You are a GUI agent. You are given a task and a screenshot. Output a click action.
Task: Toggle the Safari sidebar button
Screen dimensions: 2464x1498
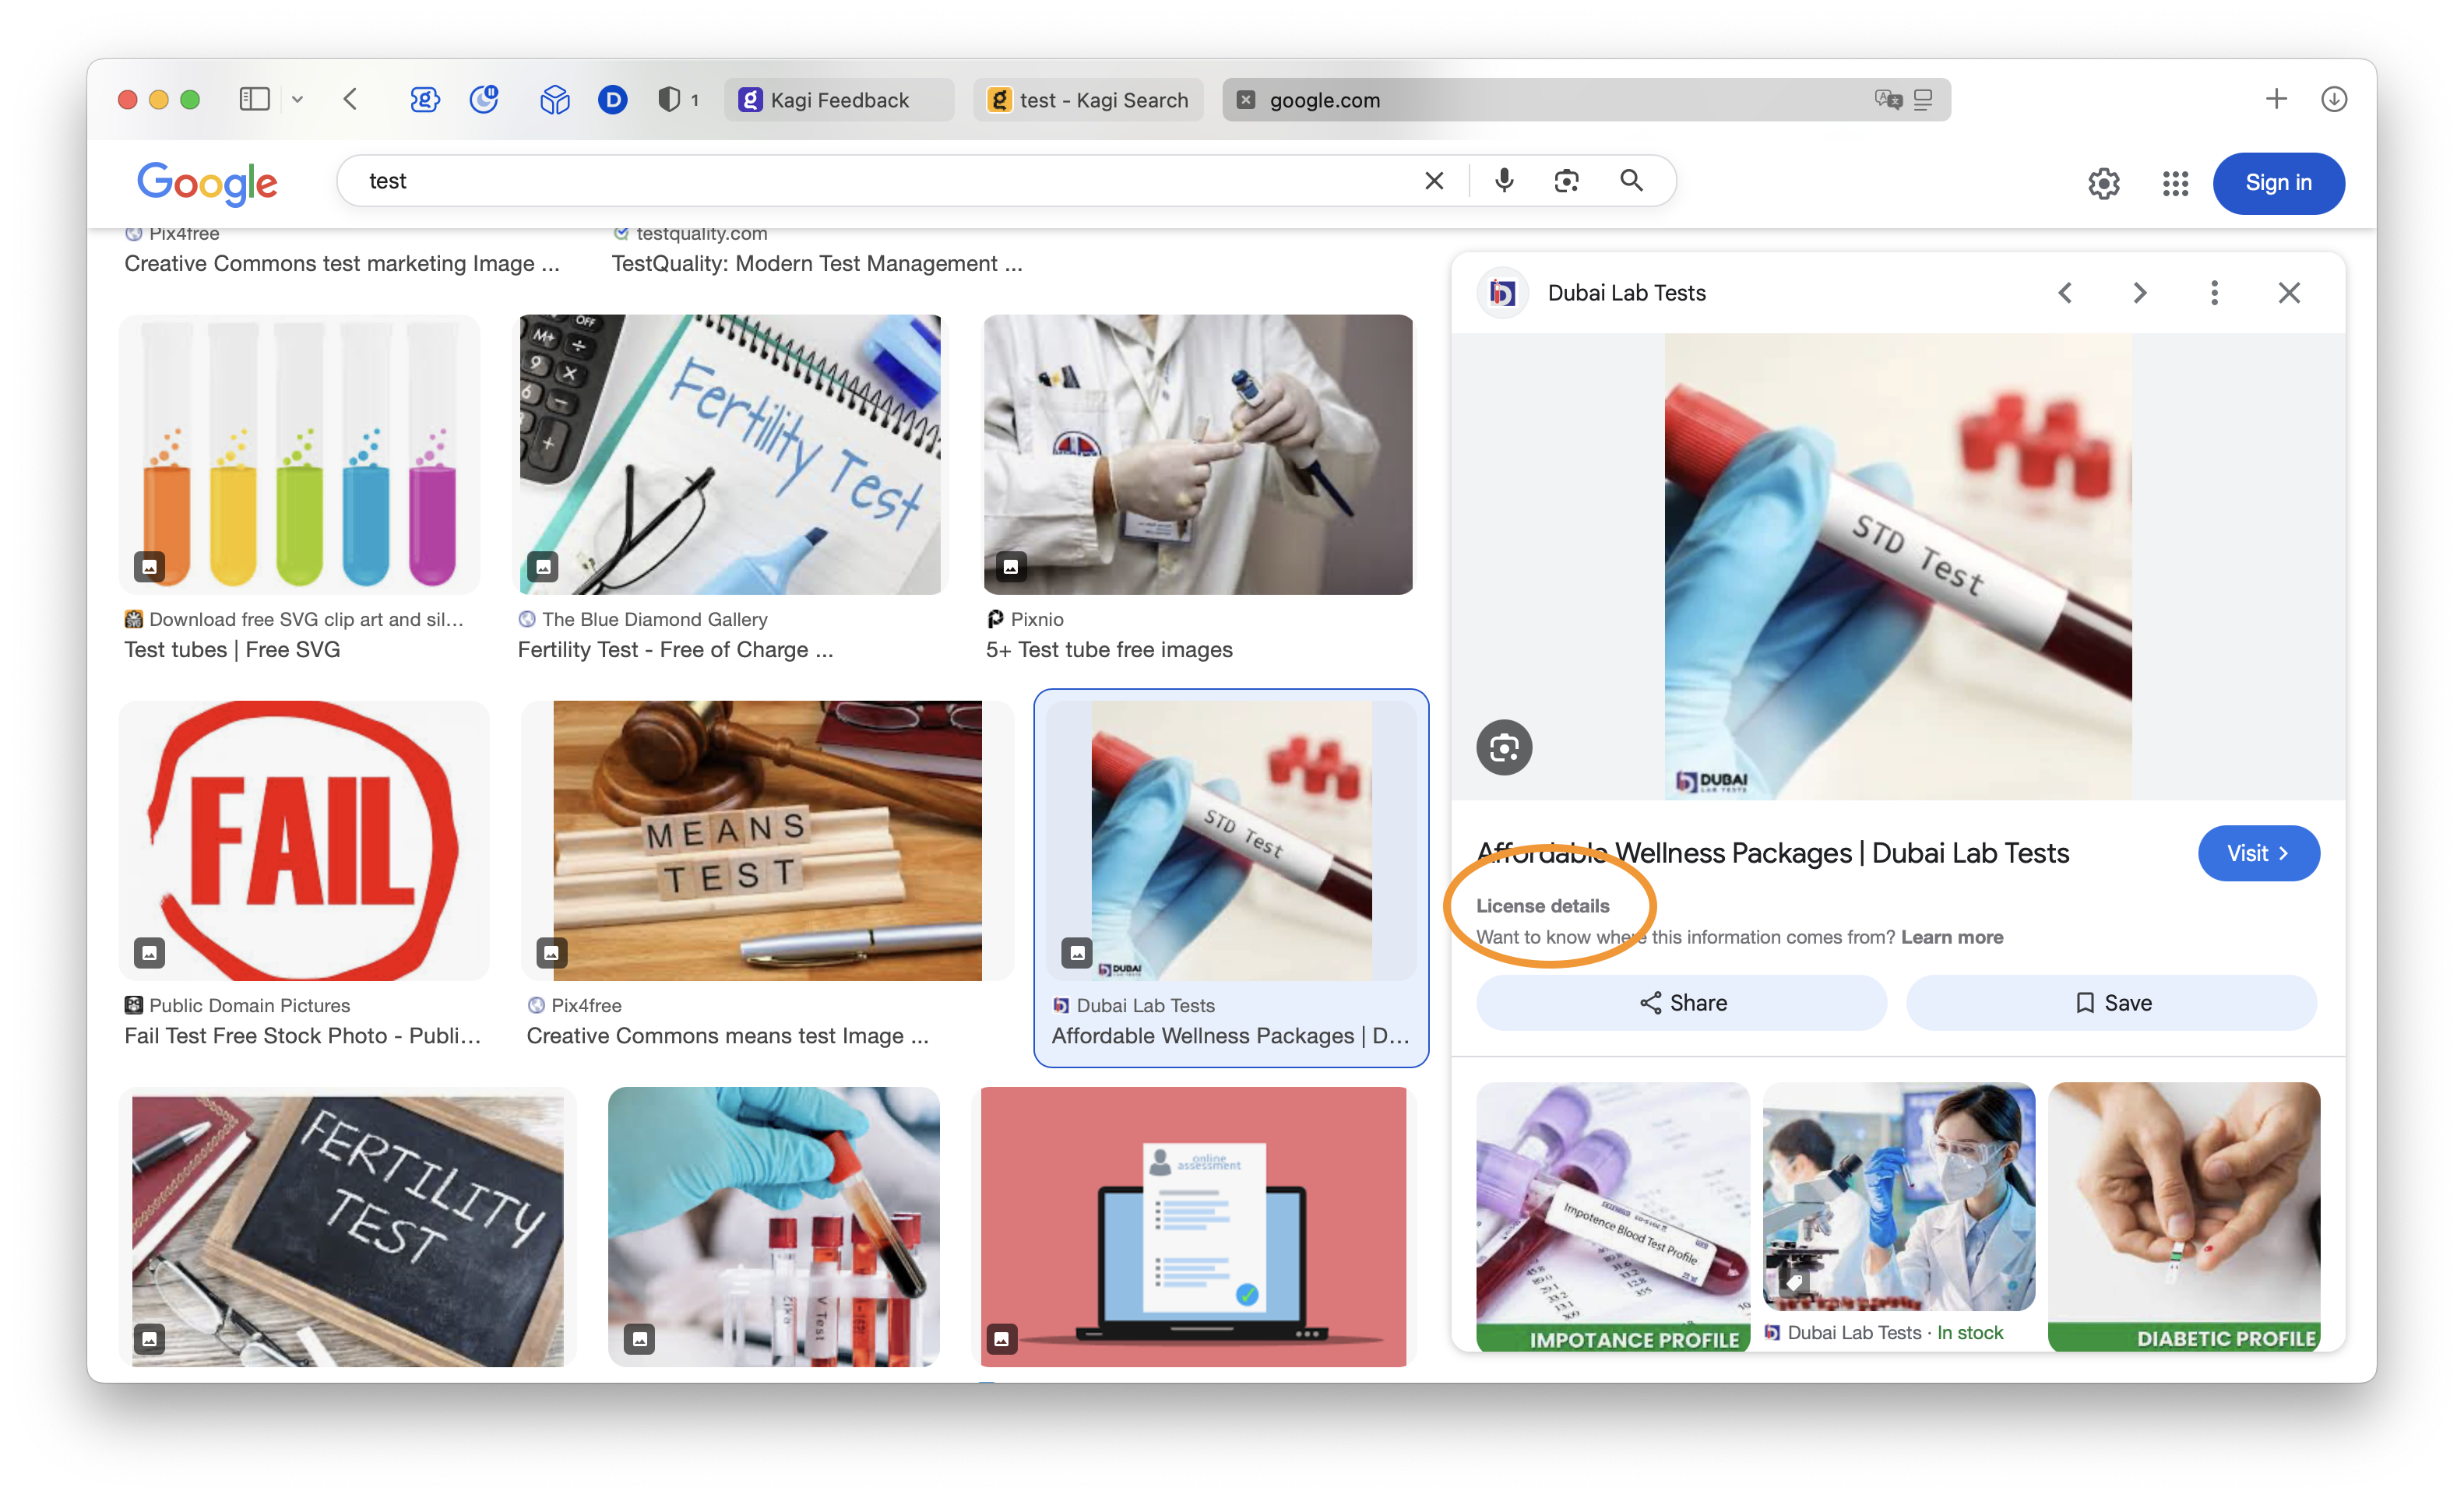tap(254, 99)
